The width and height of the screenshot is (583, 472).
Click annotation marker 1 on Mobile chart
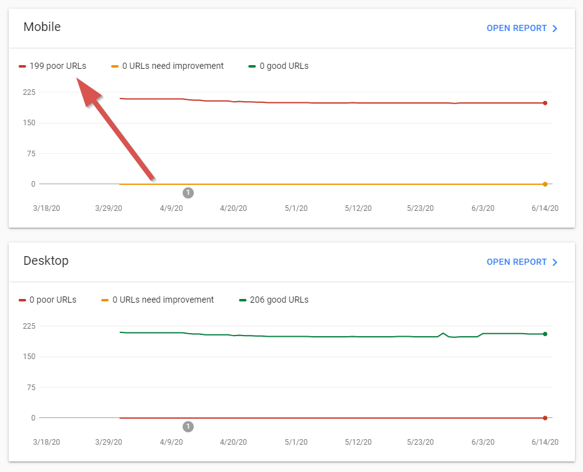188,193
